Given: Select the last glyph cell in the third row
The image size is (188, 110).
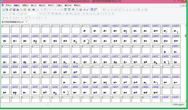Looking at the screenshot, I should [176, 50].
